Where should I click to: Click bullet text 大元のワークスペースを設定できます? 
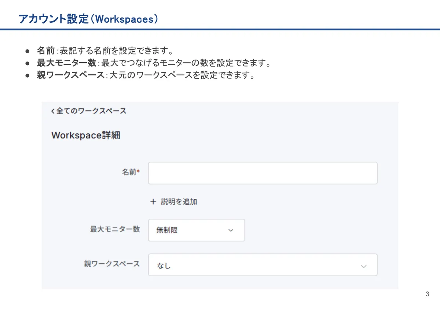(181, 75)
